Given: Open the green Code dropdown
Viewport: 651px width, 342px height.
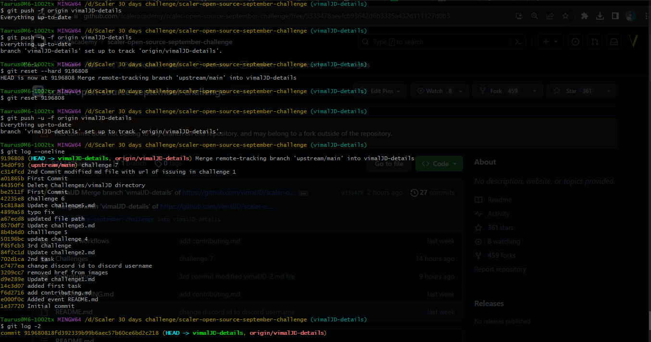Looking at the screenshot, I should pyautogui.click(x=438, y=164).
